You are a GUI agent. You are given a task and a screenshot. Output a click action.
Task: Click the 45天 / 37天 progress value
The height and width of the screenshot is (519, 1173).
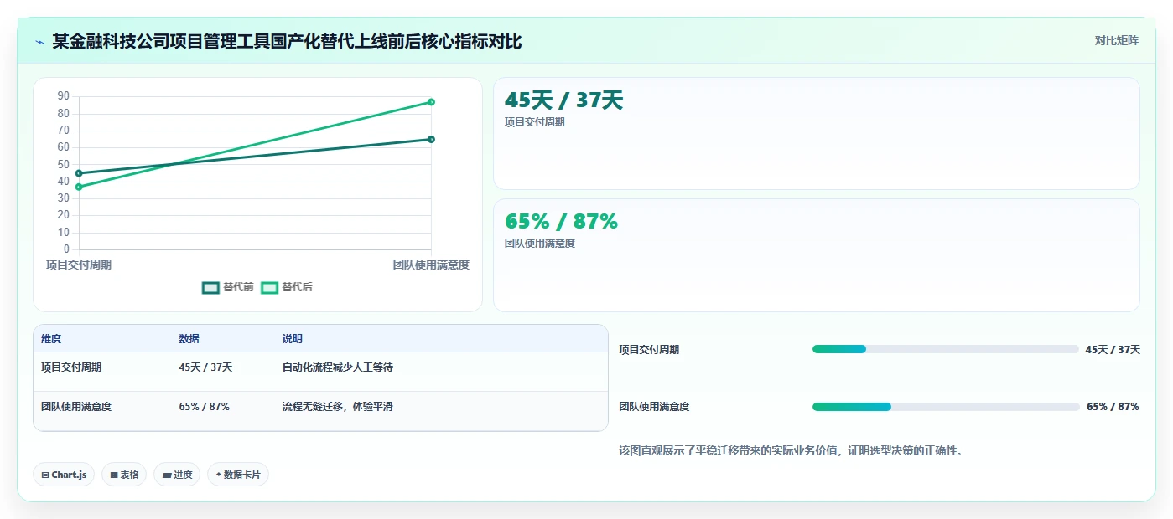1113,350
